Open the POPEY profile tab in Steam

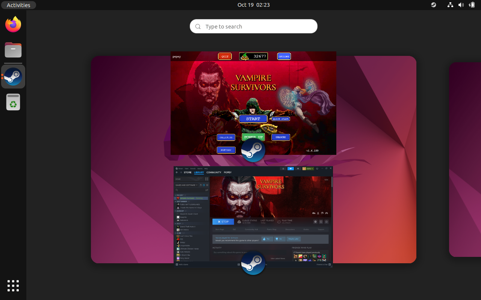click(228, 172)
